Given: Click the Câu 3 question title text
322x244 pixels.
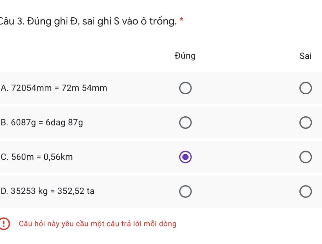Looking at the screenshot, I should (88, 21).
